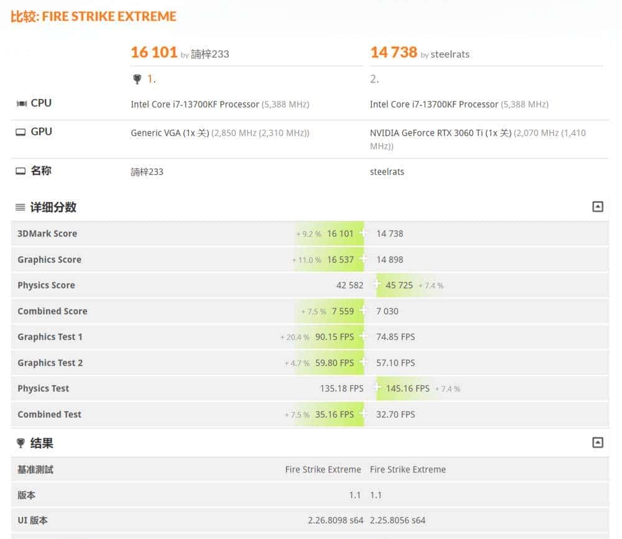The image size is (622, 539).
Task: Click the plus icon on Combined Score 7 030
Action: pyautogui.click(x=363, y=311)
